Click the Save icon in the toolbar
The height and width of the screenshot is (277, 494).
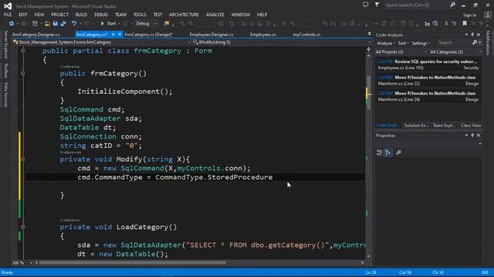(55, 24)
